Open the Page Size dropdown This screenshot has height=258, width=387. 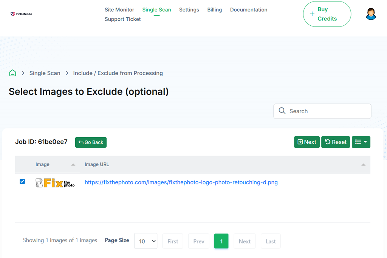point(146,241)
